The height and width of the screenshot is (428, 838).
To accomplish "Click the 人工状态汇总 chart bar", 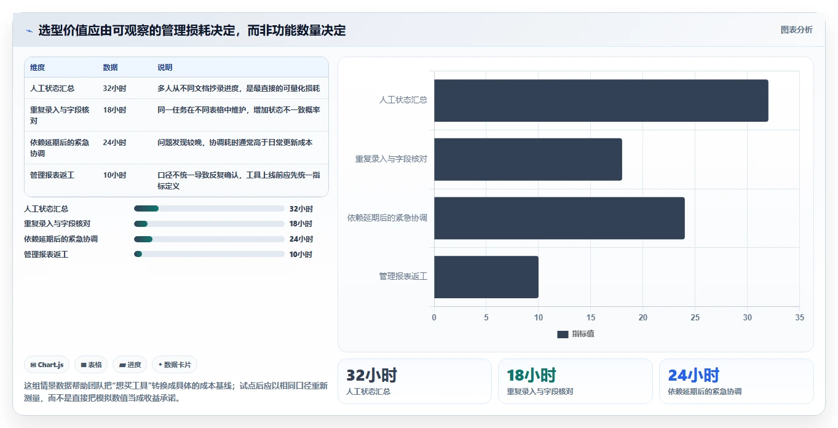I will click(601, 100).
